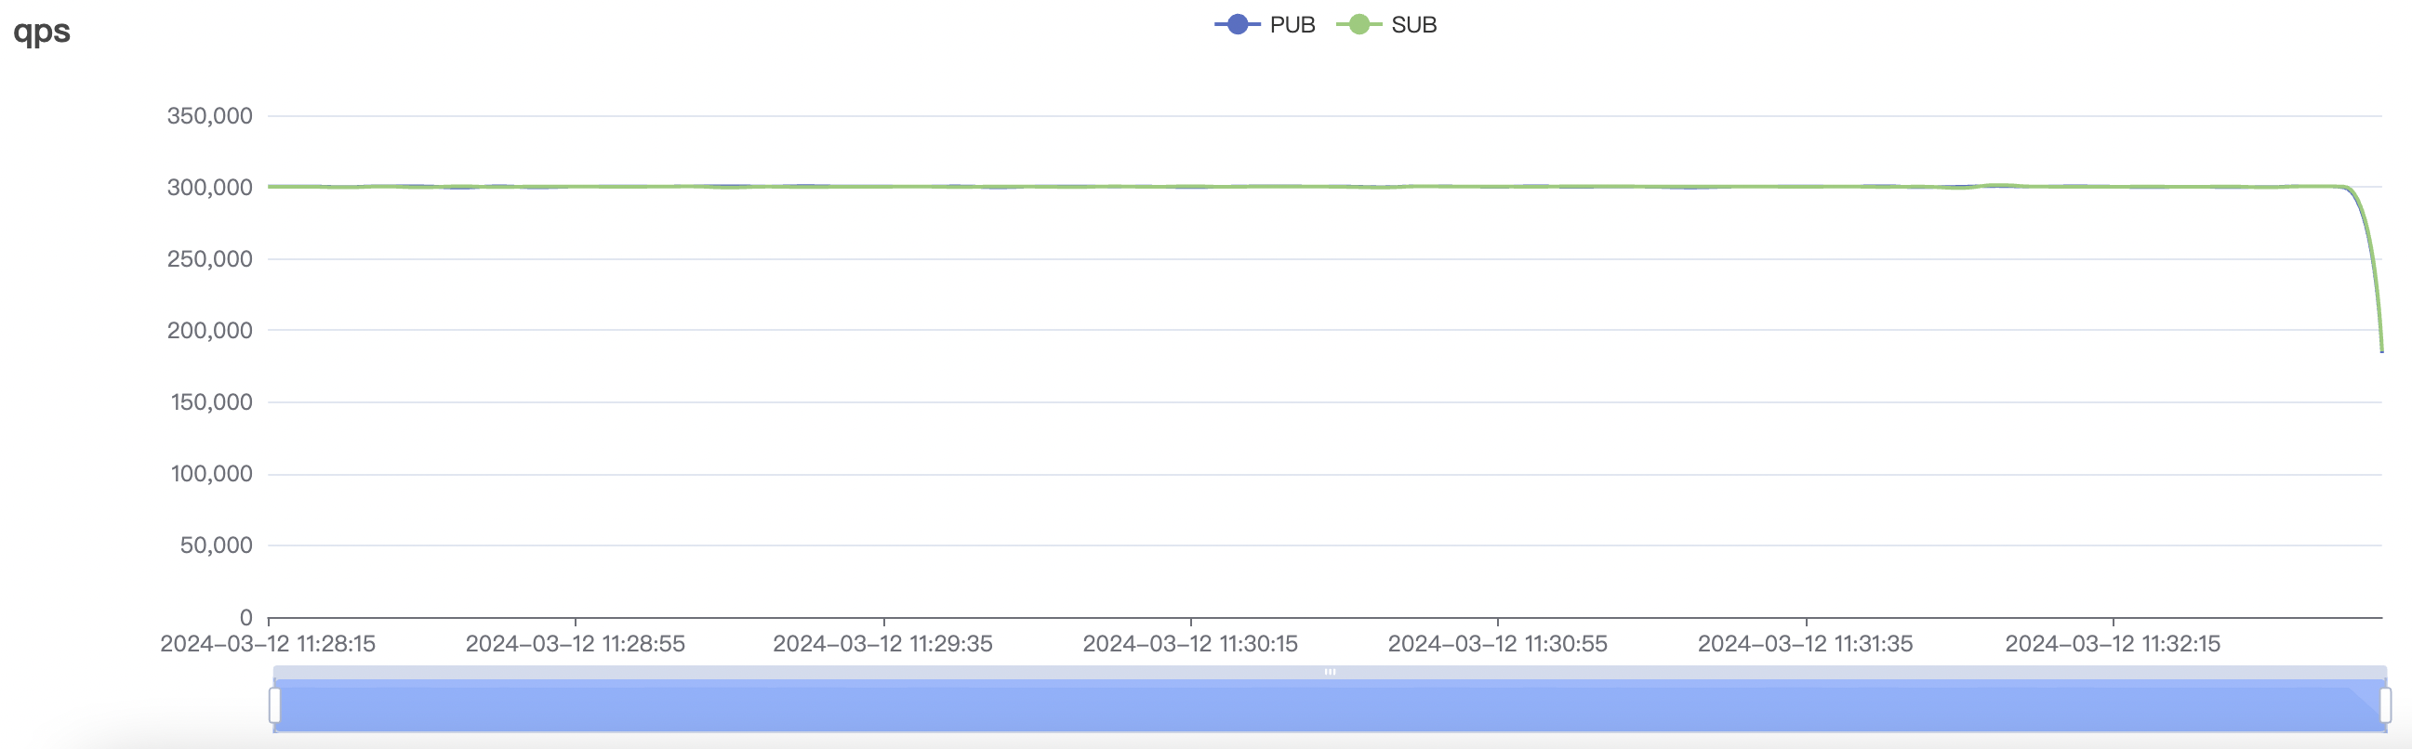Click the grip icon atop the zoom bar

pos(1330,672)
